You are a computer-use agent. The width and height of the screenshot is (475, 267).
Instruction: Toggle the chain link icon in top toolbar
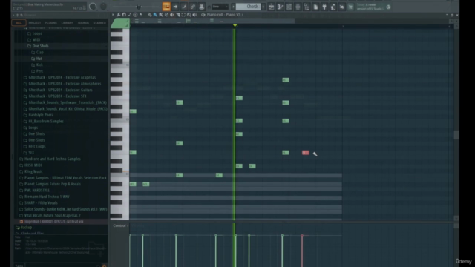pos(193,7)
